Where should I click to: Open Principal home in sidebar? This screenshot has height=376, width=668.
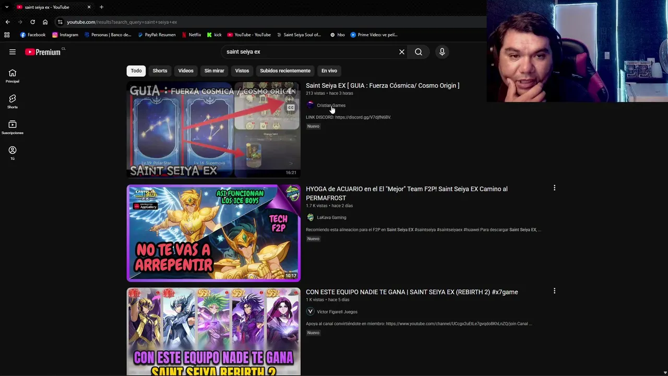(x=13, y=76)
